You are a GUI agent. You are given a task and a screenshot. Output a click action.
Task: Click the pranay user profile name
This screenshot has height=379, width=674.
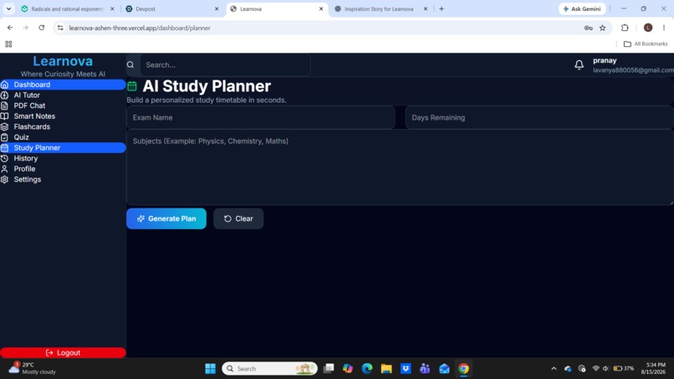click(605, 61)
